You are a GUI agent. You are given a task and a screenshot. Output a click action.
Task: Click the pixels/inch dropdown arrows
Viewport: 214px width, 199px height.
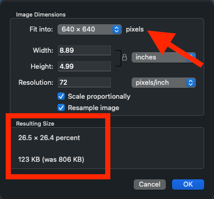pyautogui.click(x=191, y=83)
